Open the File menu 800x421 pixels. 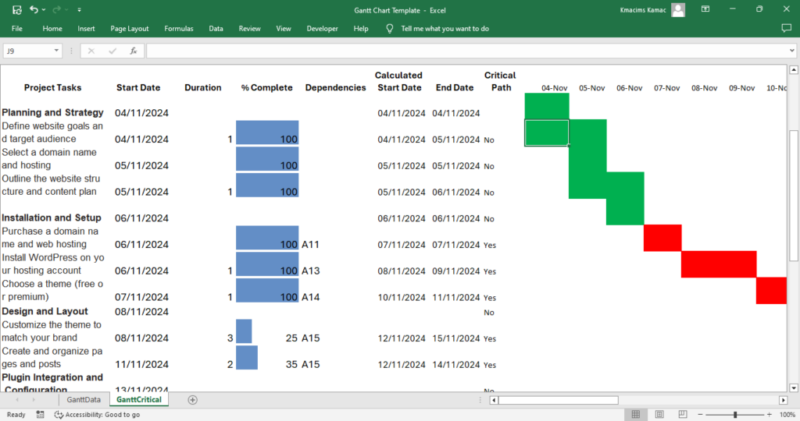point(17,29)
